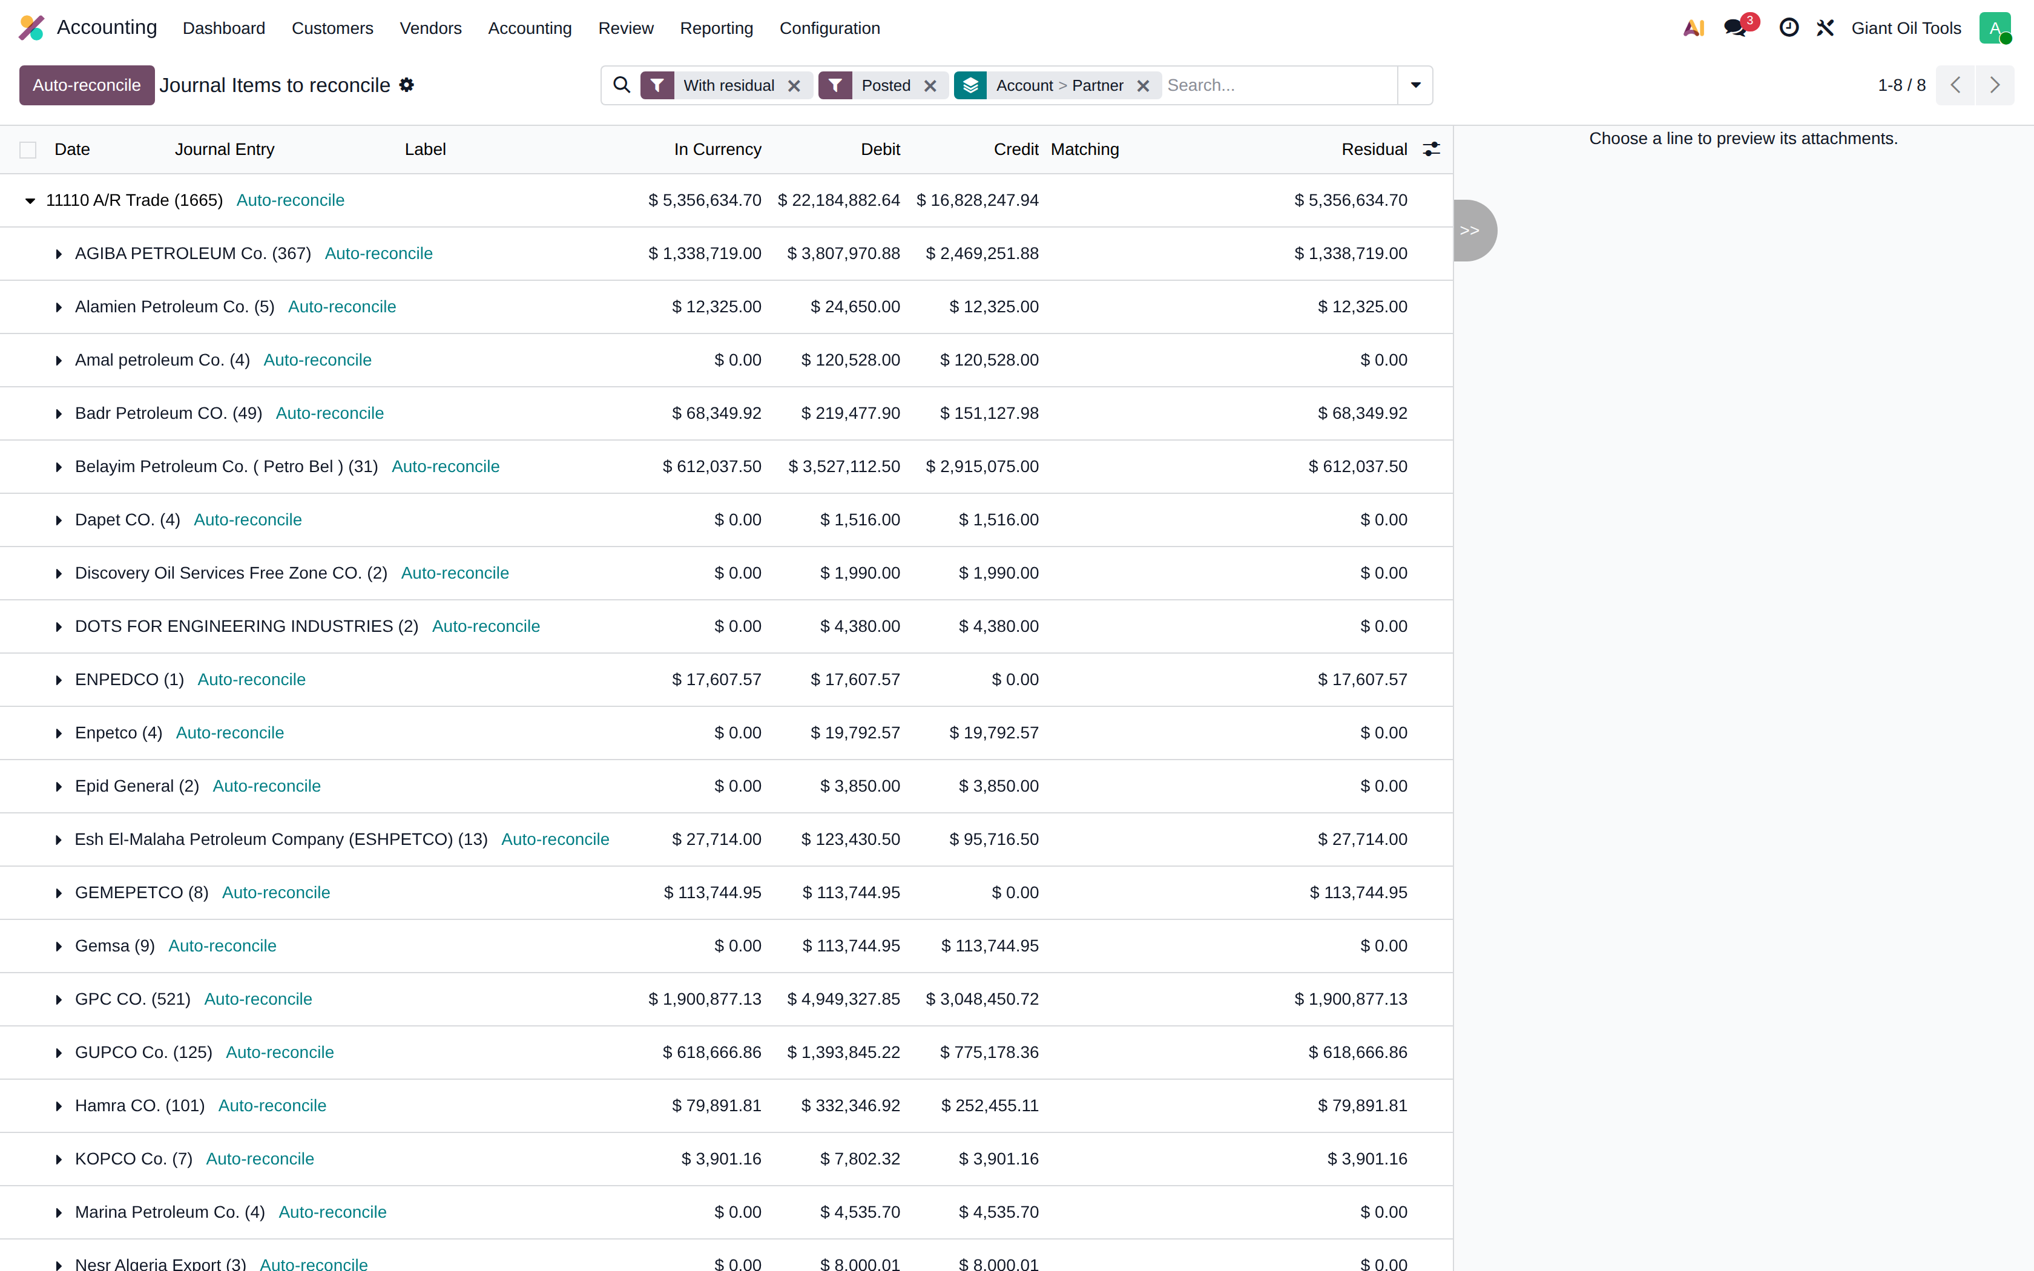2034x1271 pixels.
Task: Select all rows with header checkbox
Action: [x=28, y=149]
